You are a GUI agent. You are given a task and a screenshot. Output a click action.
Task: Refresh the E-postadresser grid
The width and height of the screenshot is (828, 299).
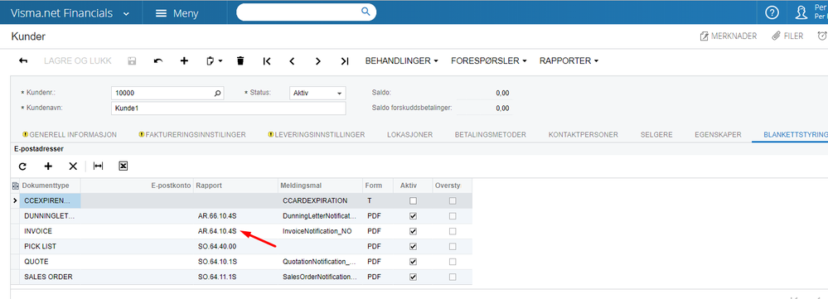pyautogui.click(x=22, y=166)
